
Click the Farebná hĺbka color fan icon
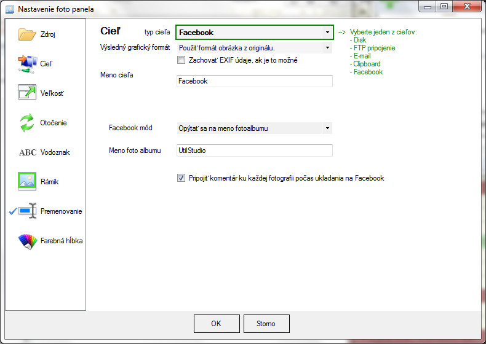(x=28, y=241)
